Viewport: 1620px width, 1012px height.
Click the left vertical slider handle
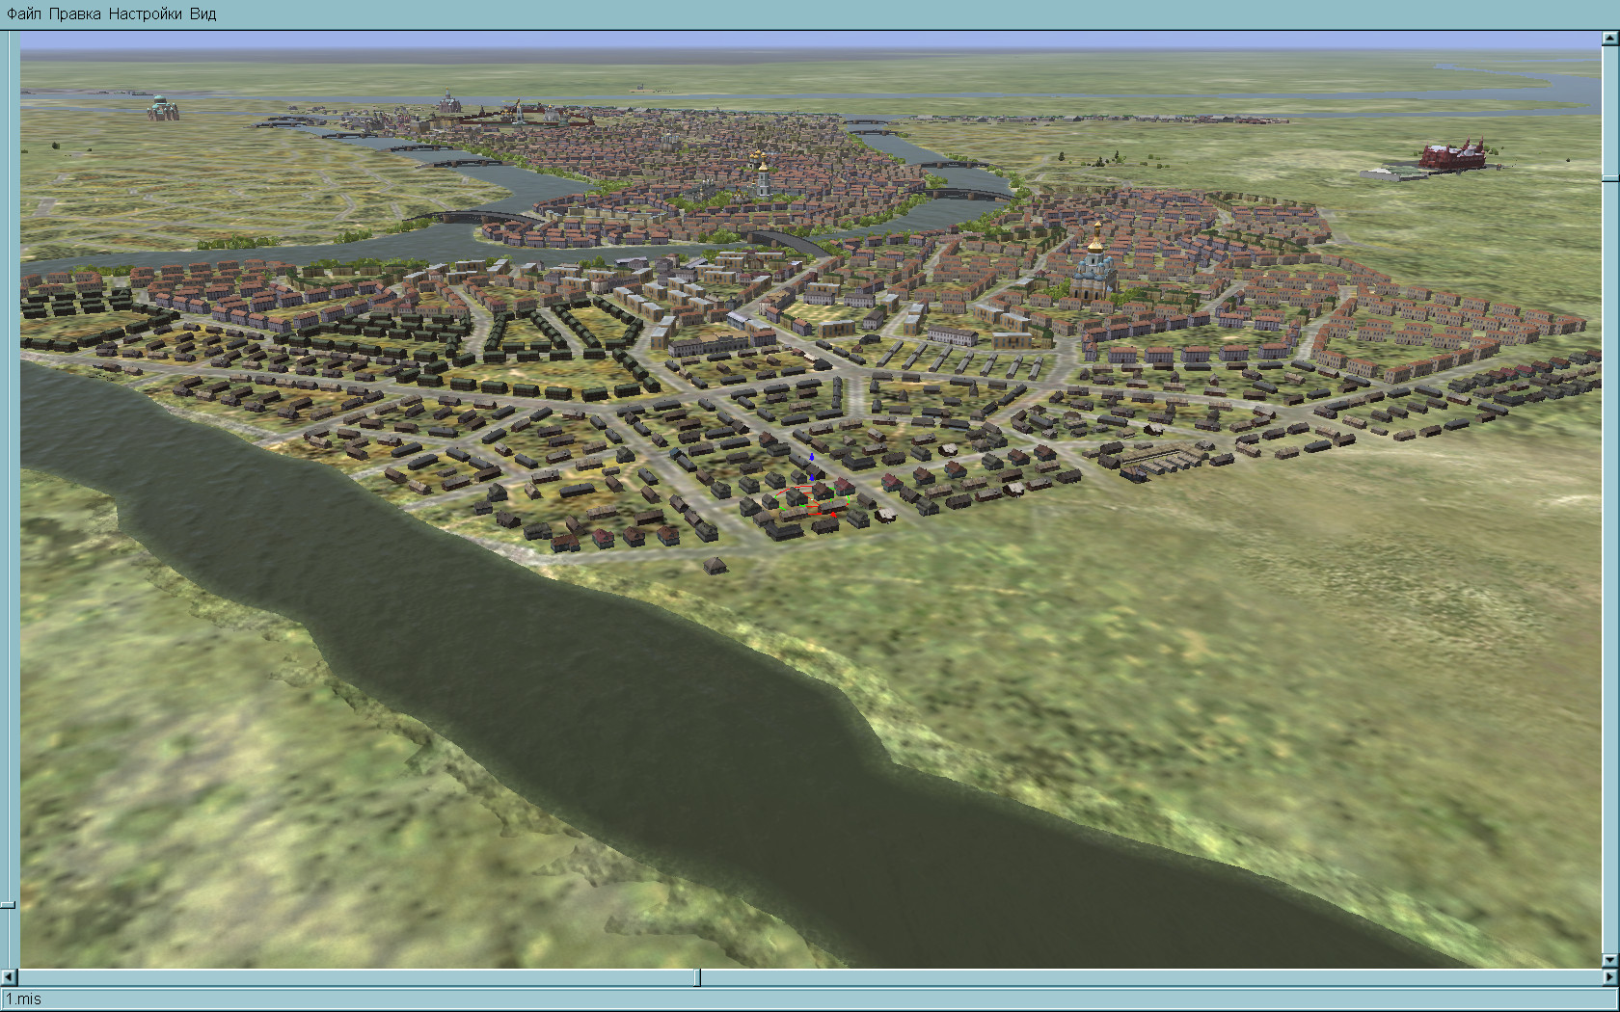(8, 904)
